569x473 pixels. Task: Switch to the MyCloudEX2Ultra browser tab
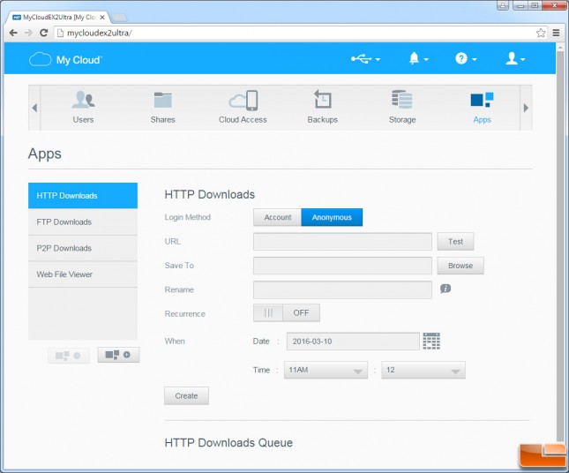click(x=58, y=17)
